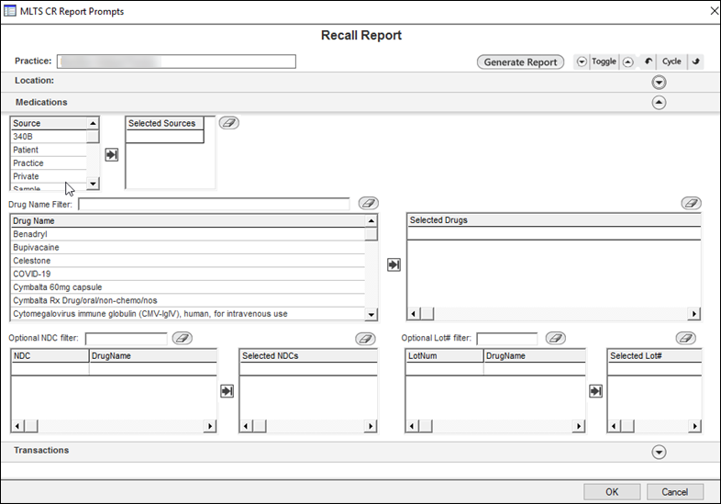Click the expand-all arrow left of Toggle

click(582, 62)
